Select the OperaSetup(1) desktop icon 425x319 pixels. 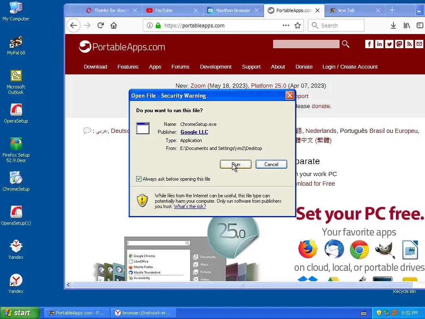16,216
